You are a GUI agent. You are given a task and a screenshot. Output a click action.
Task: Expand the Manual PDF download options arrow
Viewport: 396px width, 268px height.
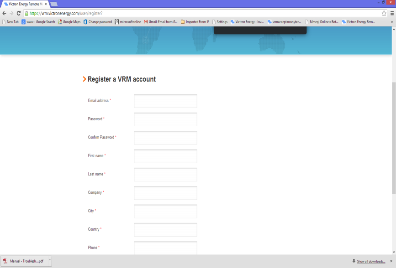pyautogui.click(x=49, y=261)
